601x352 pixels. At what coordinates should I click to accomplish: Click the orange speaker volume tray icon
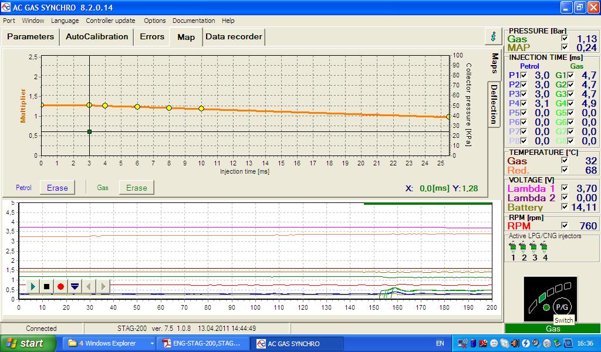[515, 343]
